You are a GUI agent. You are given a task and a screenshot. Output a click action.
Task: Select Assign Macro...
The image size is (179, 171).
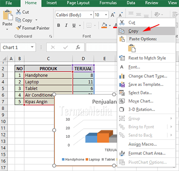pos(146,144)
